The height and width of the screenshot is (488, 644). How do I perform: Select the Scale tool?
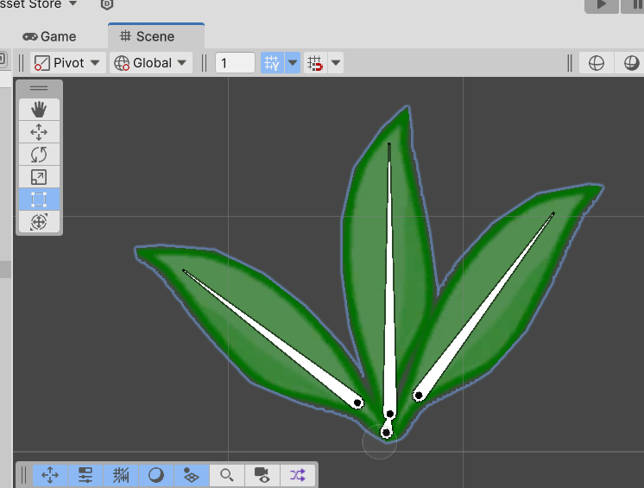39,177
